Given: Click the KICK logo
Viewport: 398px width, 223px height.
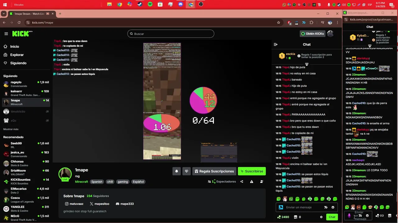Looking at the screenshot, I should tap(22, 33).
